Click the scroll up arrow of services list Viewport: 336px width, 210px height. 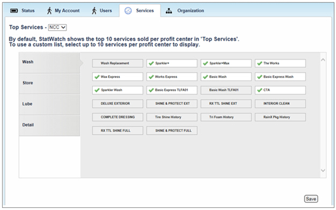323,60
